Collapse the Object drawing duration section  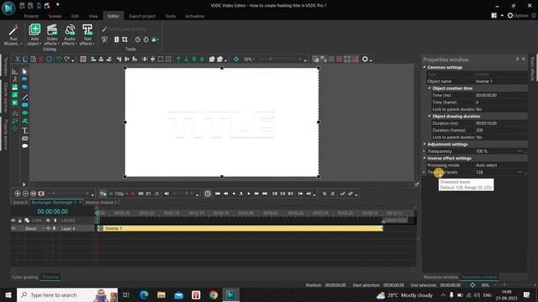[x=430, y=117]
